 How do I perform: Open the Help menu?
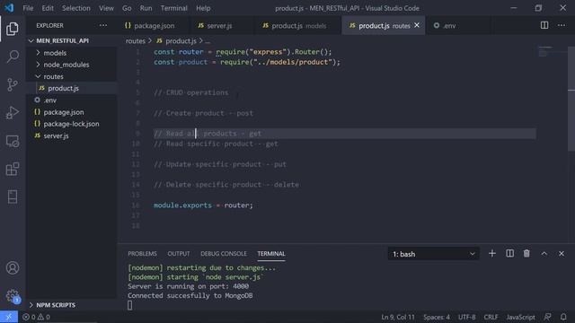[203, 8]
